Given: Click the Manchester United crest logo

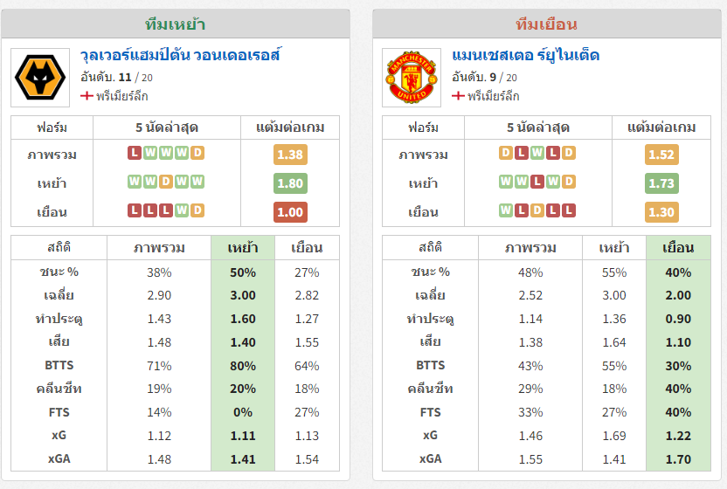Looking at the screenshot, I should click(x=412, y=78).
